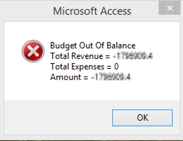183x141 pixels.
Task: Click the word Balance in the message
Action: (x=121, y=46)
